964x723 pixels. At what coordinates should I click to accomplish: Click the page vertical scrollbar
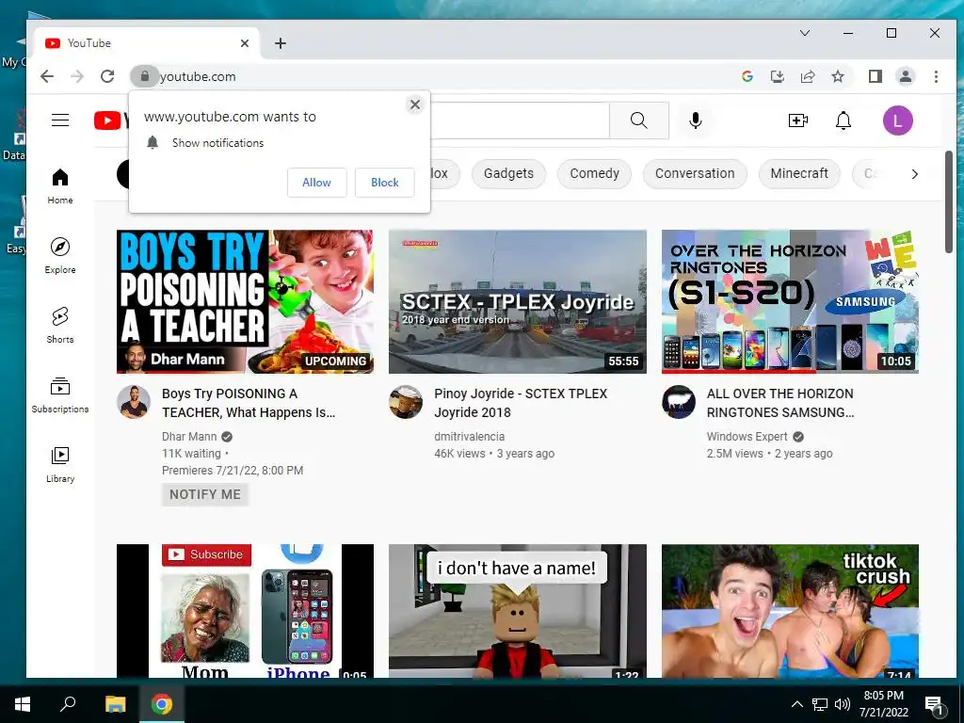949,201
